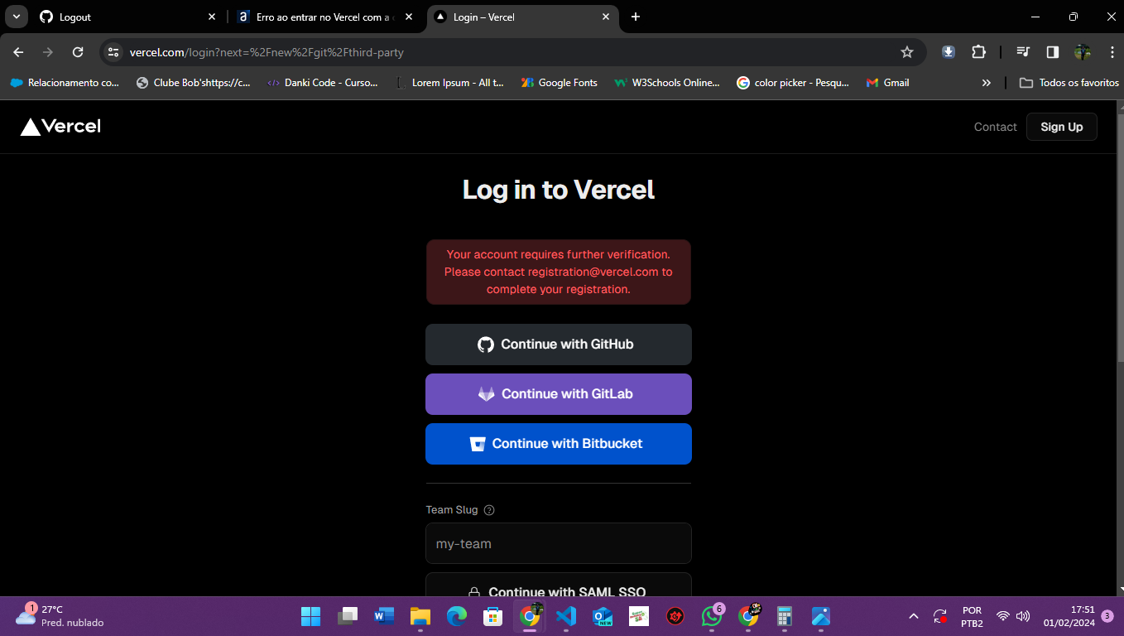Launch Microsoft Edge from the taskbar
1124x636 pixels.
[457, 616]
